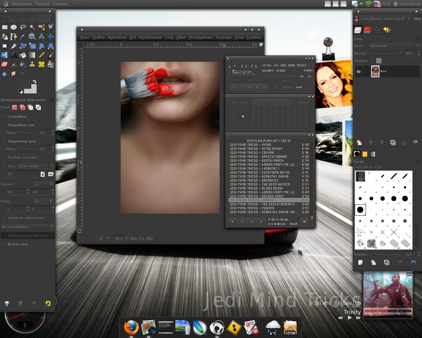The height and width of the screenshot is (338, 422).
Task: Open the Фильтры menu
Action: [224, 37]
